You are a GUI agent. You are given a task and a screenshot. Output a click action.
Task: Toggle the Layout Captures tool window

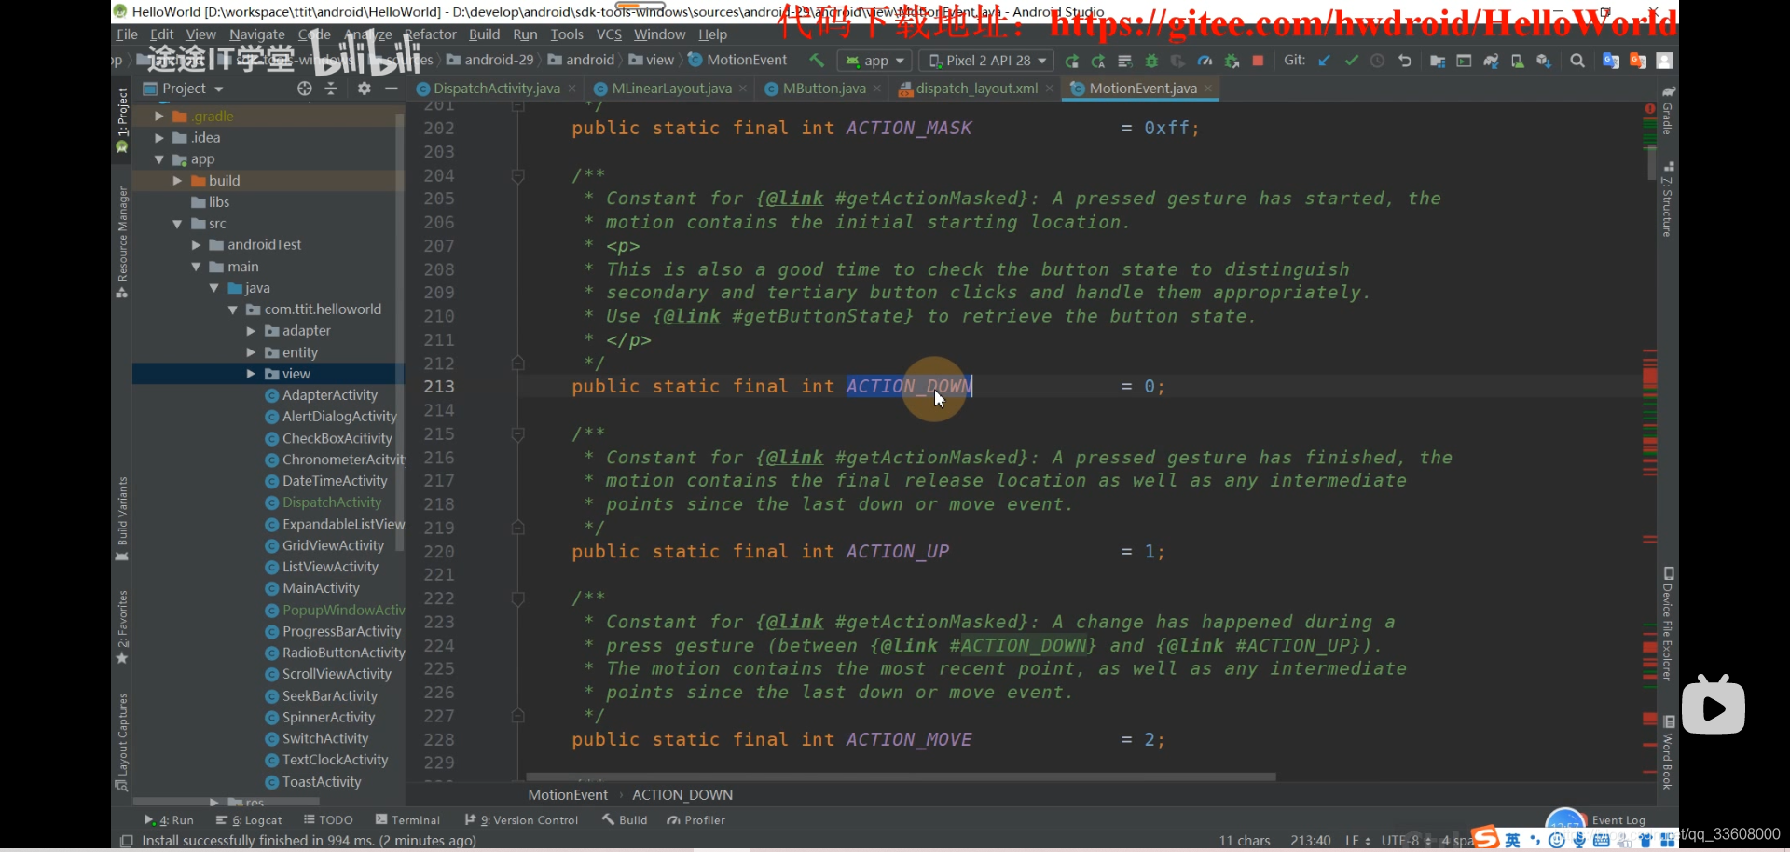point(121,742)
